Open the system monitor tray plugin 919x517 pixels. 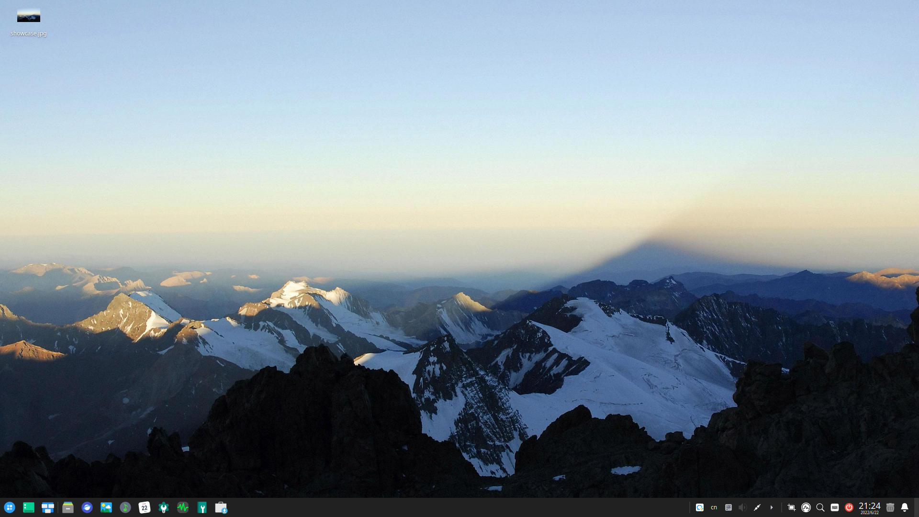[x=806, y=507]
